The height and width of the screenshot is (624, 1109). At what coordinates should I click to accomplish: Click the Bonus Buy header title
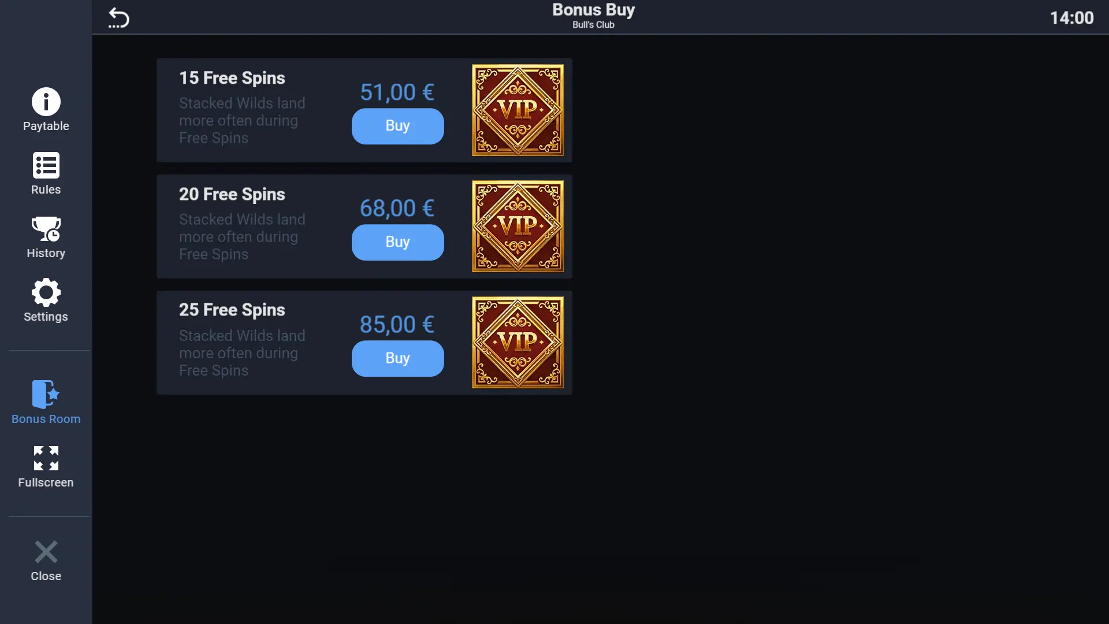click(593, 10)
